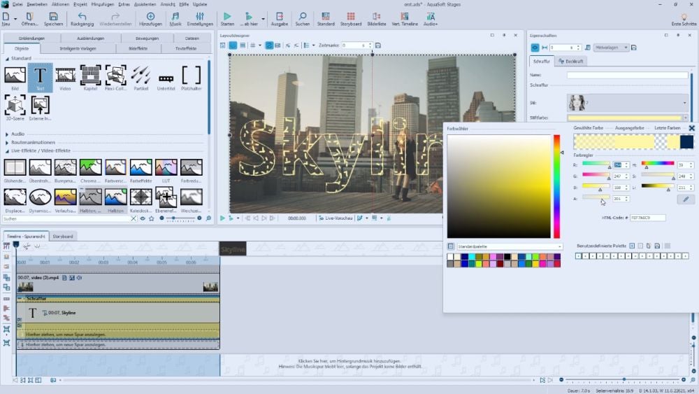Toggle the eye visibility icon in Eigenschaften
This screenshot has height=394, width=699.
pos(535,48)
